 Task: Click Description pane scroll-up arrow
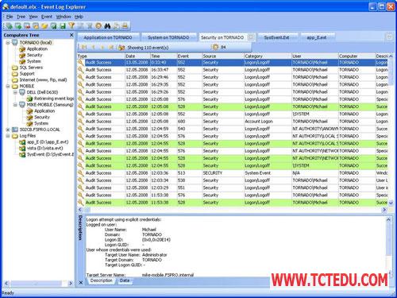pos(388,219)
